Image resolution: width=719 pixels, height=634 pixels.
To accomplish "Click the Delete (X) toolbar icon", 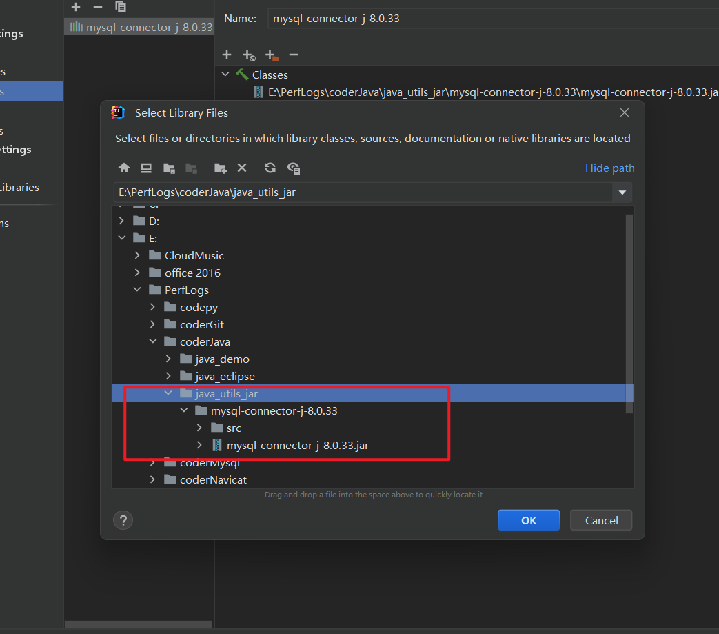I will pos(242,168).
